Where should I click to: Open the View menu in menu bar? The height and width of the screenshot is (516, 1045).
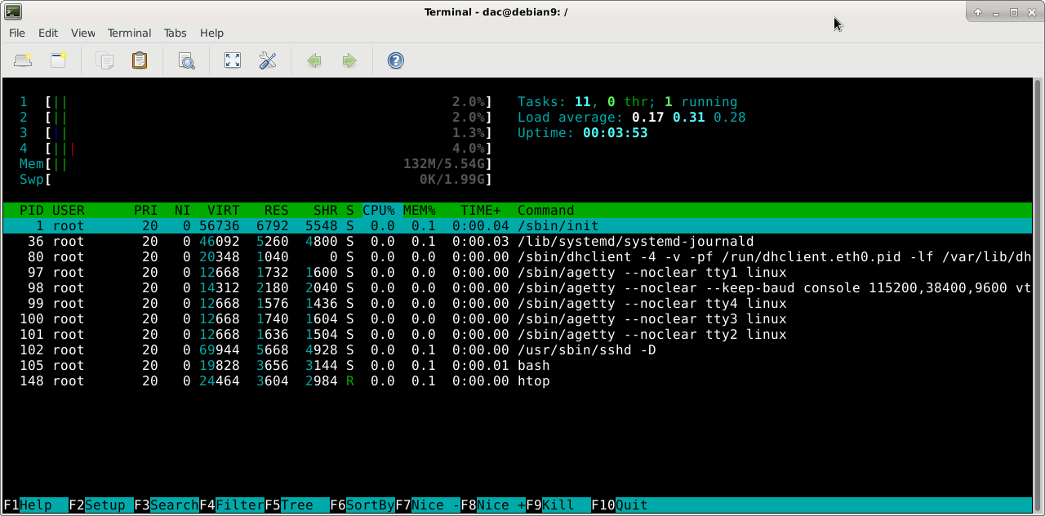click(82, 33)
